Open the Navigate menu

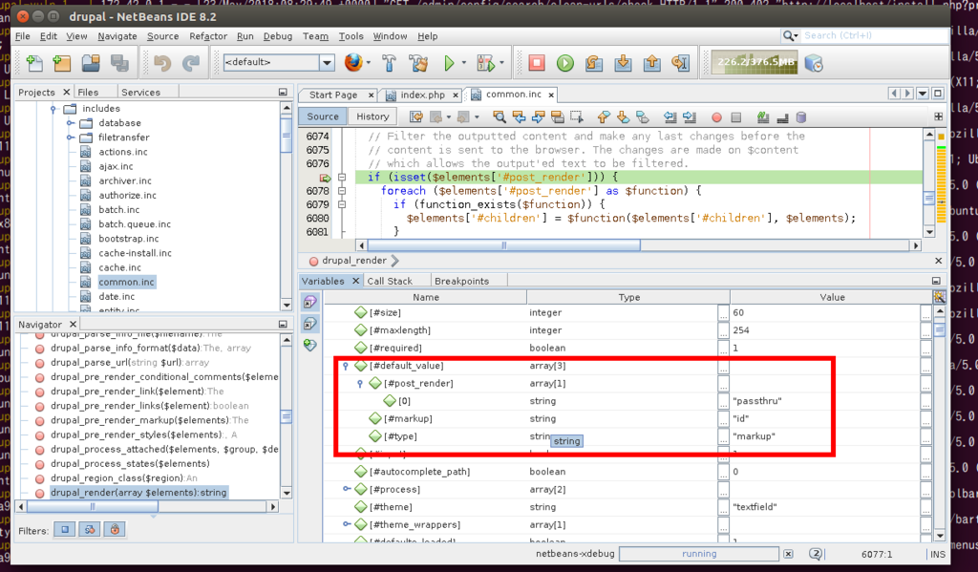[x=117, y=36]
